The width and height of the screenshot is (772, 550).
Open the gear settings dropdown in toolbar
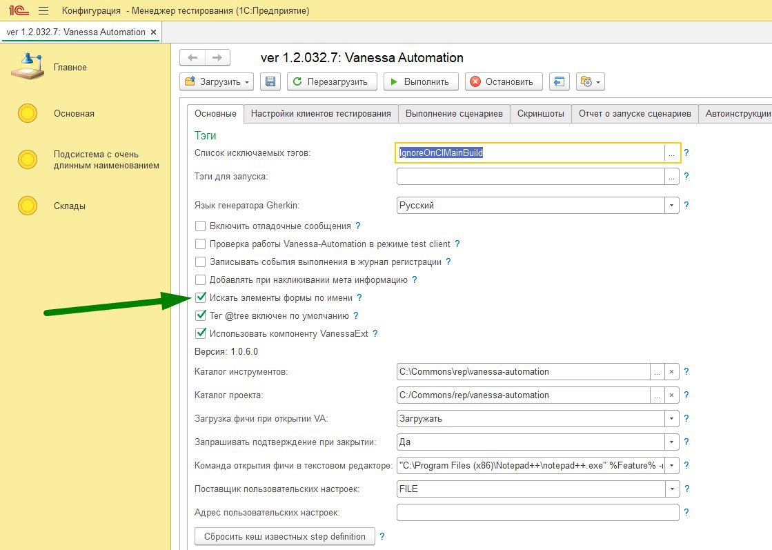[x=591, y=81]
